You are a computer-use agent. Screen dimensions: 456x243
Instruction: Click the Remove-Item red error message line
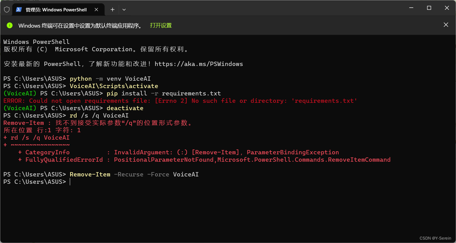point(98,123)
